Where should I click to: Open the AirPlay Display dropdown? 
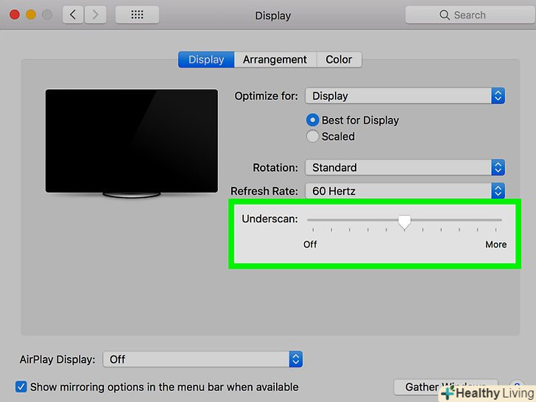202,359
